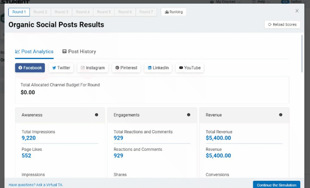This screenshot has width=310, height=188.
Task: Switch to Post Analytics tab
Action: [x=34, y=52]
